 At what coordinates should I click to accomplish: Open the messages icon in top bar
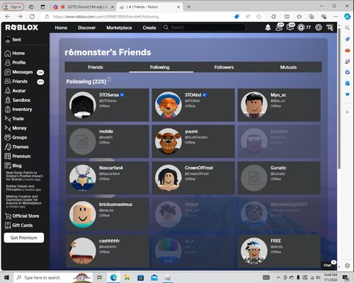[x=290, y=27]
